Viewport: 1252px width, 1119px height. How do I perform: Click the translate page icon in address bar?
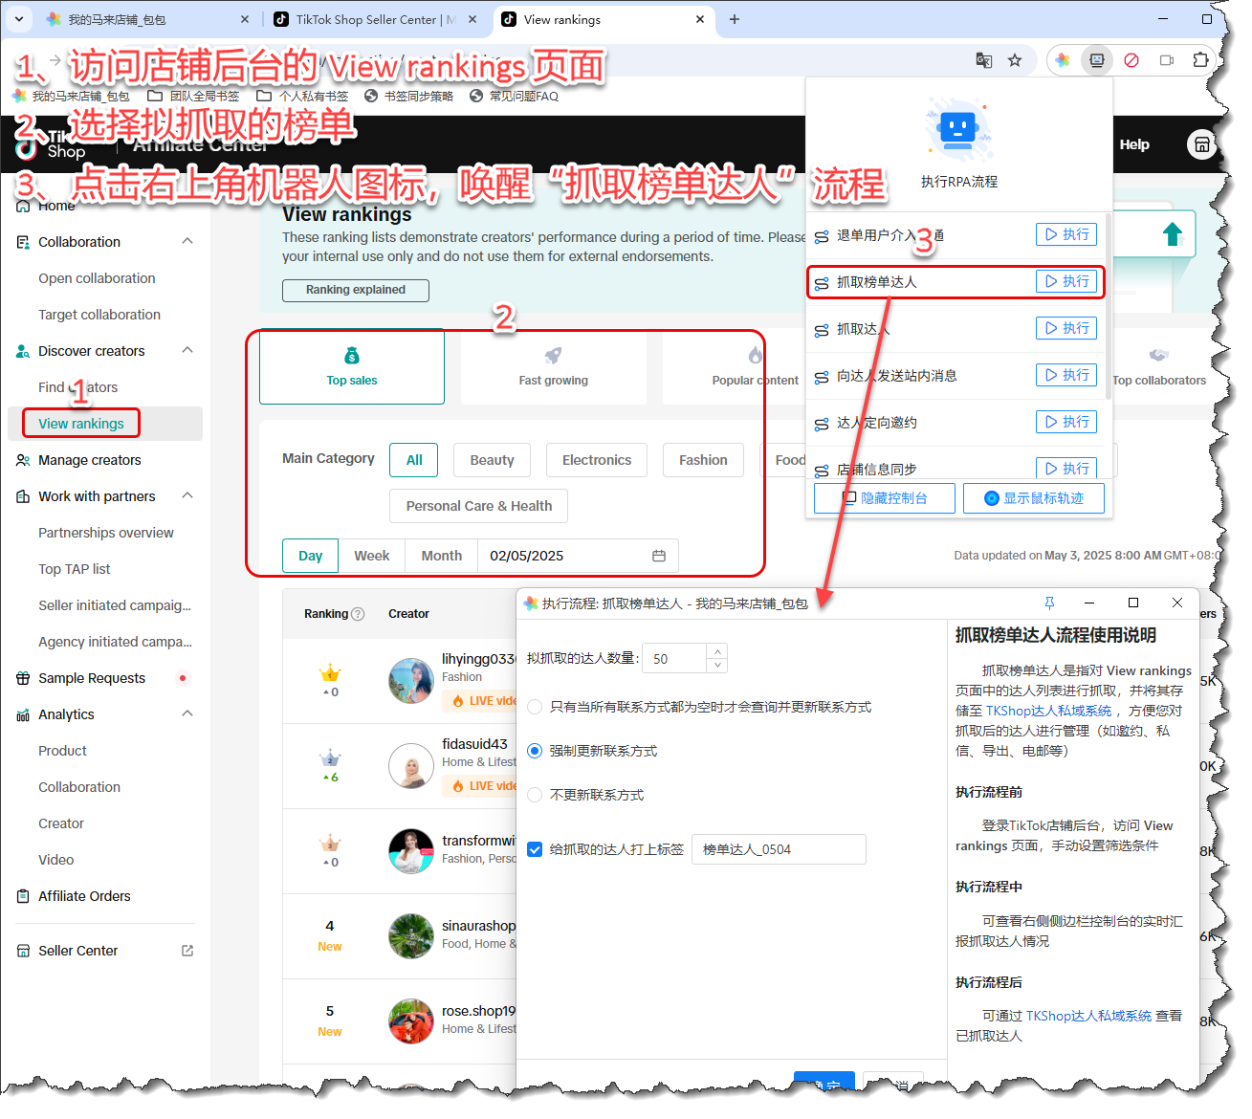(x=983, y=60)
